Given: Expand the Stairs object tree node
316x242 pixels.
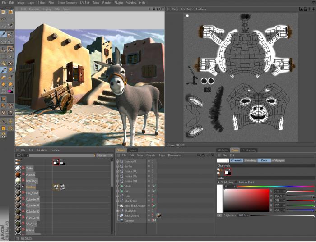Looking at the screenshot, I should [118, 186].
